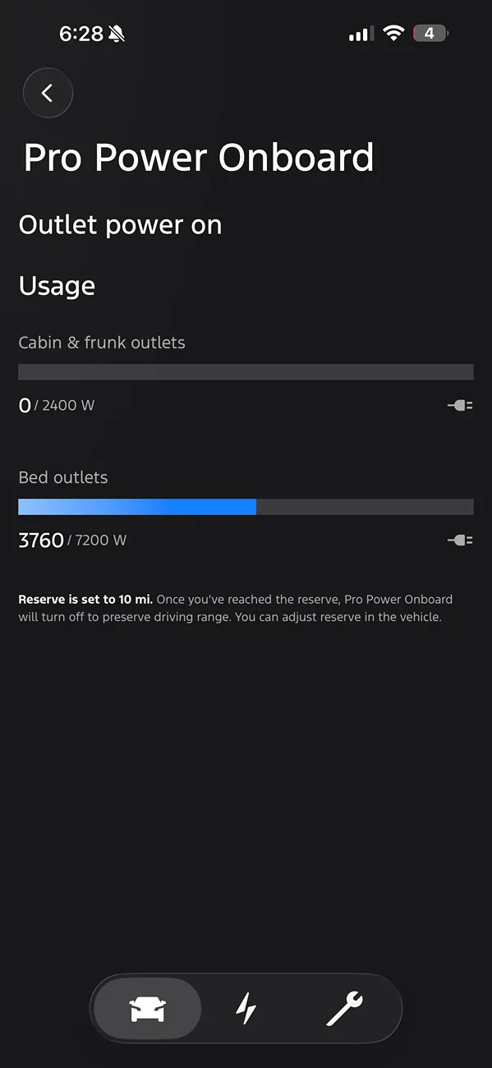Tap the Wi-Fi status icon

(393, 33)
